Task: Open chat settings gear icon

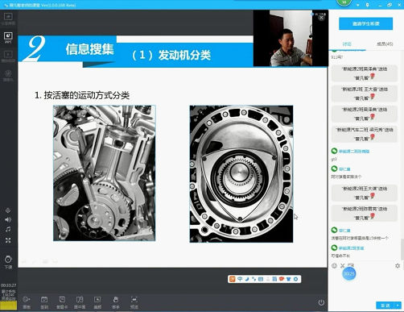Action: [398, 265]
